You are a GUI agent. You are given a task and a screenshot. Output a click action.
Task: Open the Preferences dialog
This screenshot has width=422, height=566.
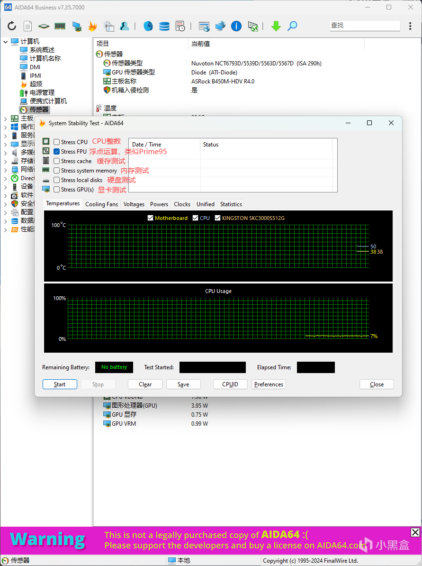pos(269,384)
